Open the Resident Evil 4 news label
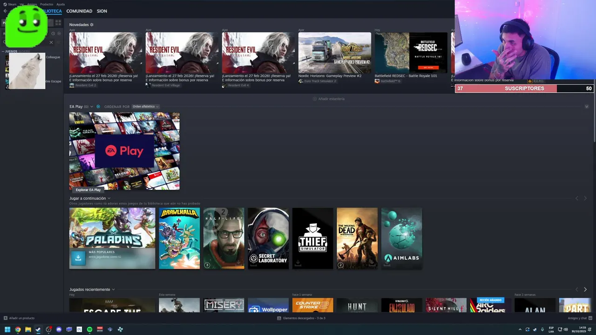The height and width of the screenshot is (335, 596). click(x=237, y=85)
